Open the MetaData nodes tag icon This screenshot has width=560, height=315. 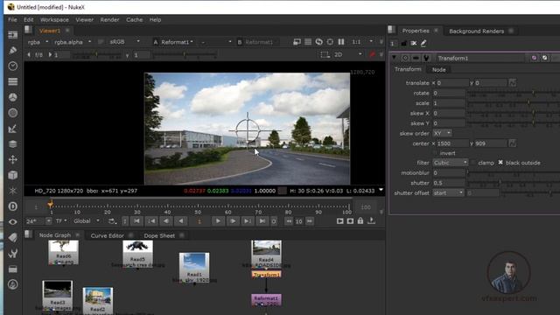pyautogui.click(x=13, y=237)
